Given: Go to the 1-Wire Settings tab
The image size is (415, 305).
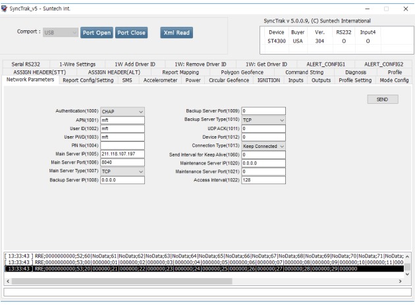Looking at the screenshot, I should pyautogui.click(x=77, y=64).
